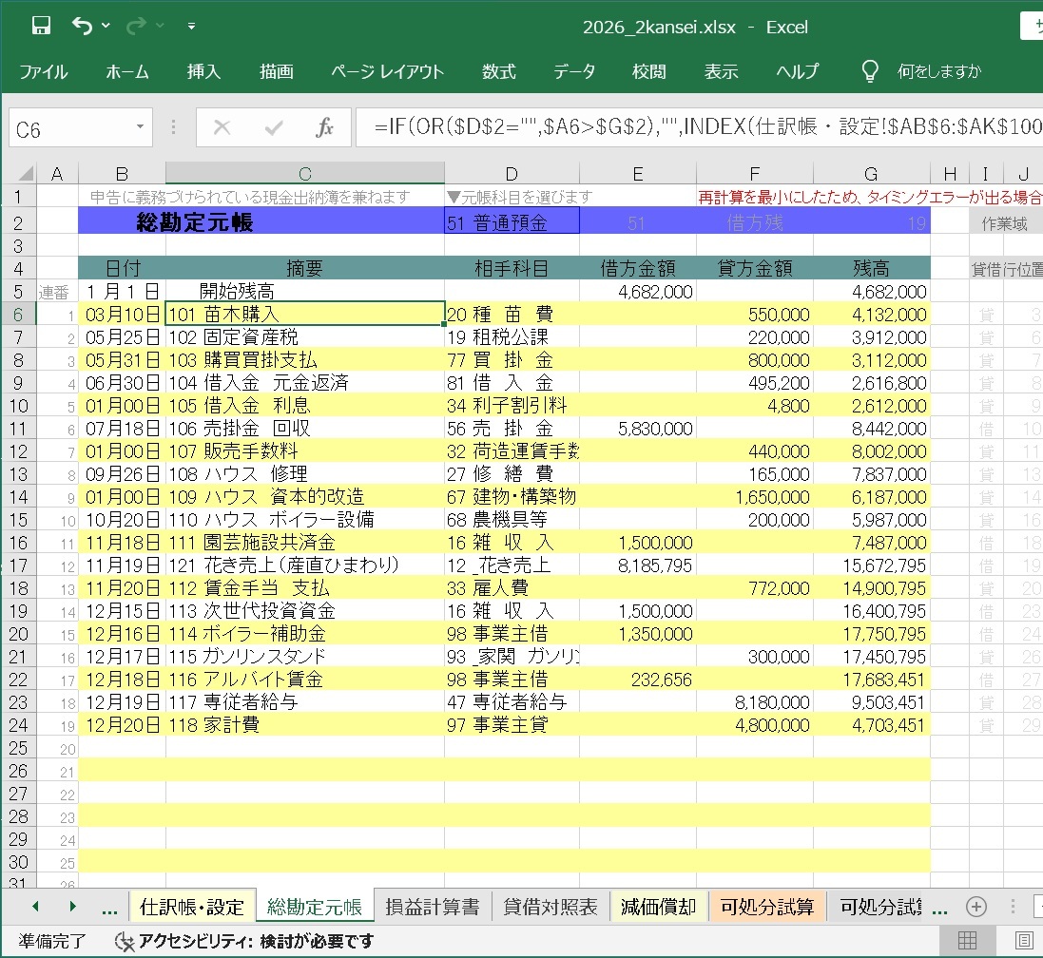Switch to 貸借対照表 sheet tab
The height and width of the screenshot is (958, 1043).
[550, 907]
